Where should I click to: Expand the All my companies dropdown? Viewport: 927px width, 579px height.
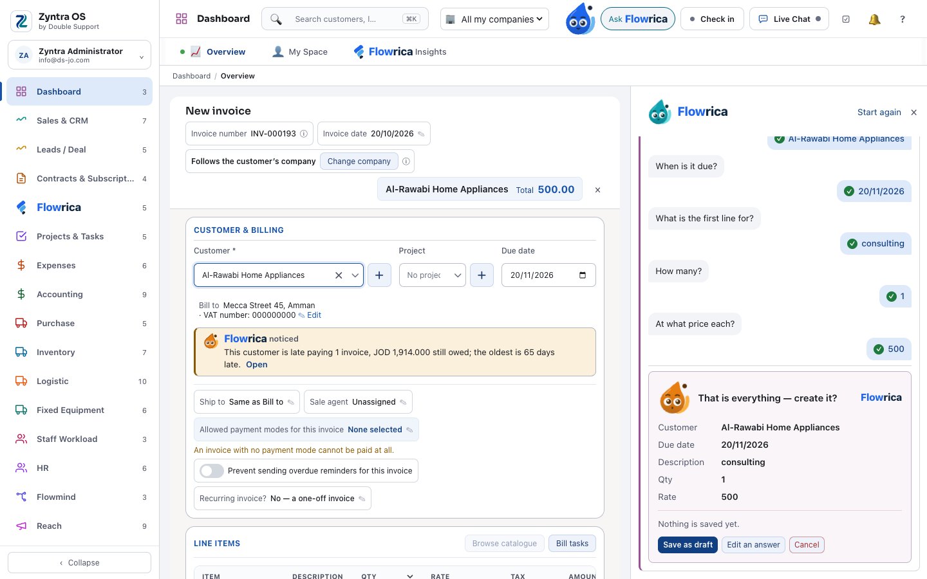(494, 19)
